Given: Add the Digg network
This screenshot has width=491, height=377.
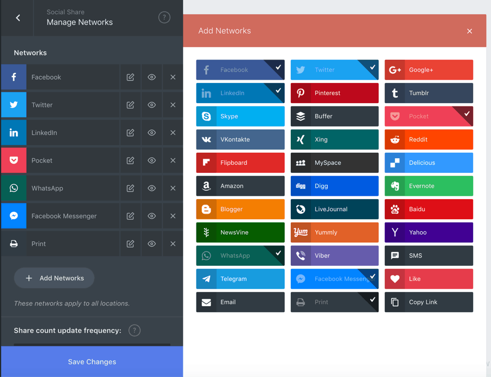Looking at the screenshot, I should tap(334, 186).
